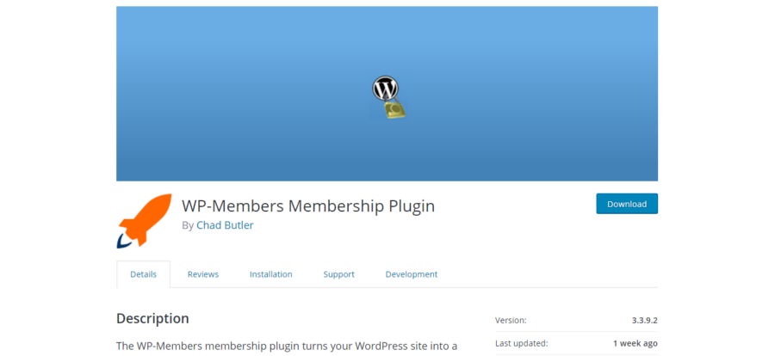Open the Reviews tab

point(202,274)
